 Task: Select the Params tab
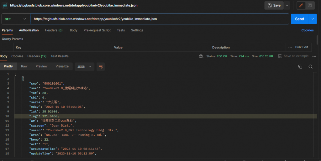[x=7, y=30]
